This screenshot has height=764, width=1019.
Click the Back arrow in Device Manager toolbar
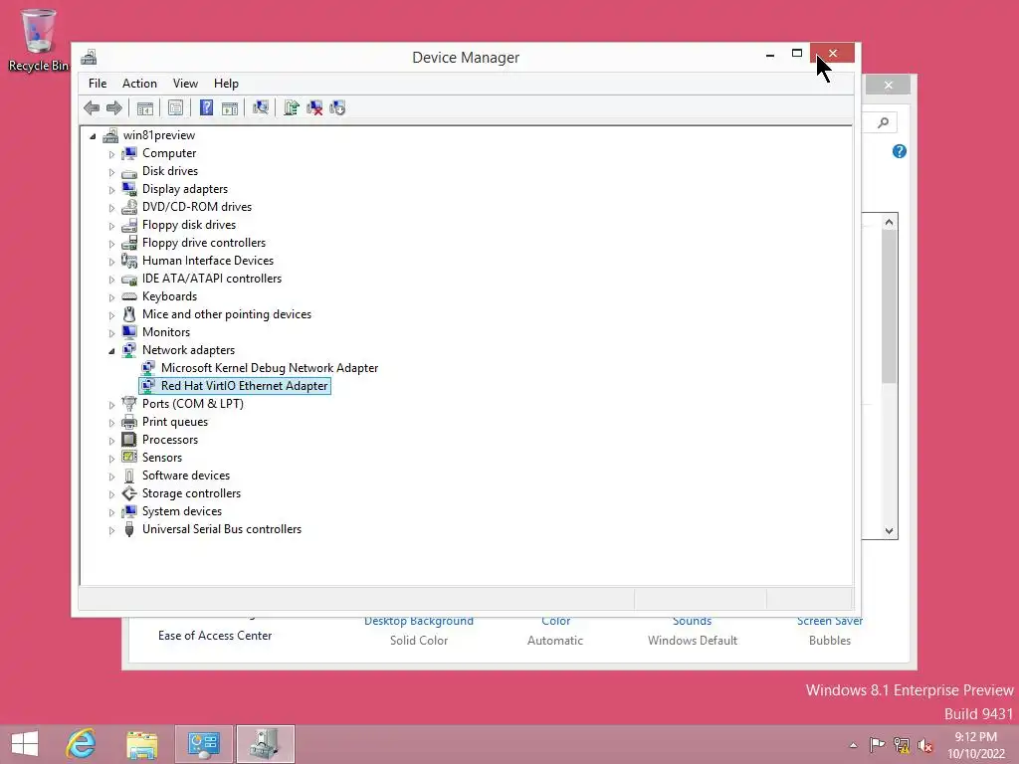point(92,107)
